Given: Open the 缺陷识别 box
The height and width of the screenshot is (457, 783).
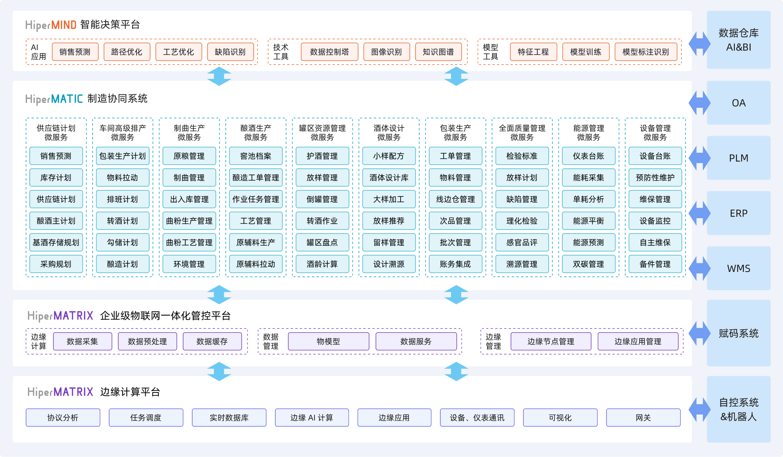Looking at the screenshot, I should click(x=230, y=52).
